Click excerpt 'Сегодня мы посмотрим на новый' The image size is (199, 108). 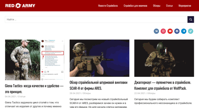click(x=99, y=103)
